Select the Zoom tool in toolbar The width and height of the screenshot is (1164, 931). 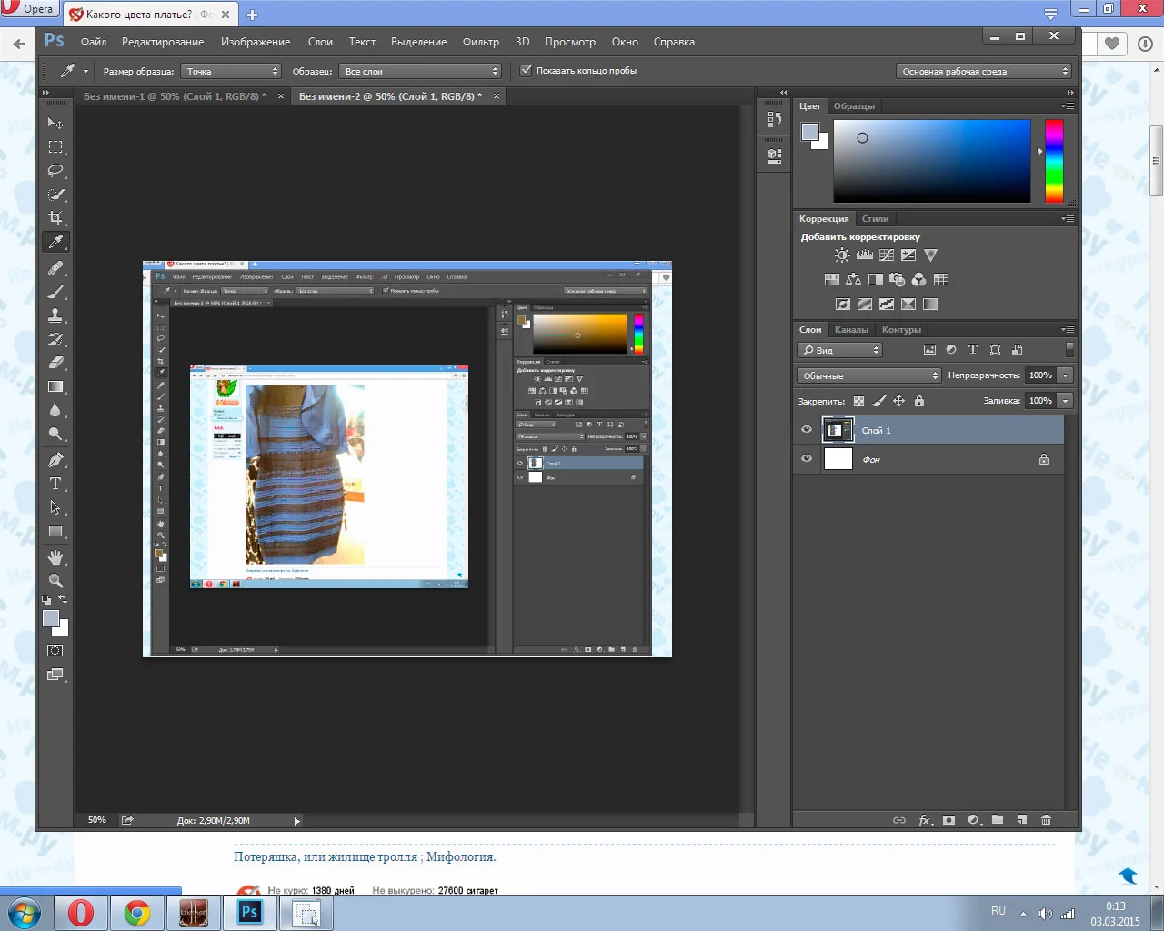tap(55, 580)
